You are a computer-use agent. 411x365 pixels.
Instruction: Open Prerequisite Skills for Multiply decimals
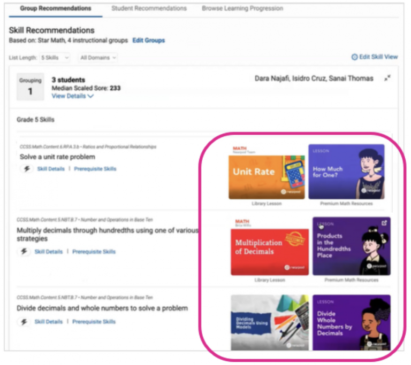[x=94, y=252]
